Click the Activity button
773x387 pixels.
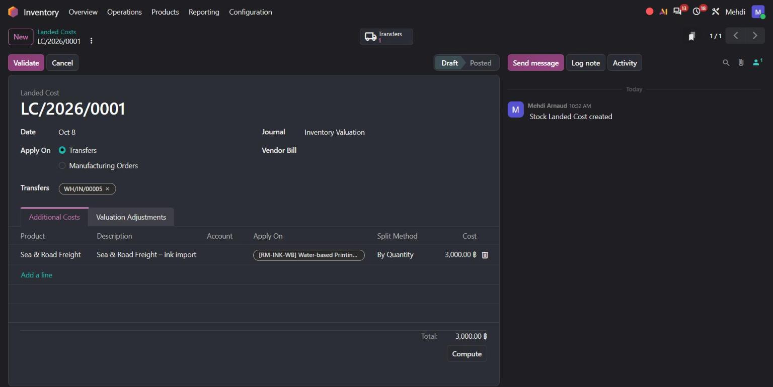coord(625,63)
